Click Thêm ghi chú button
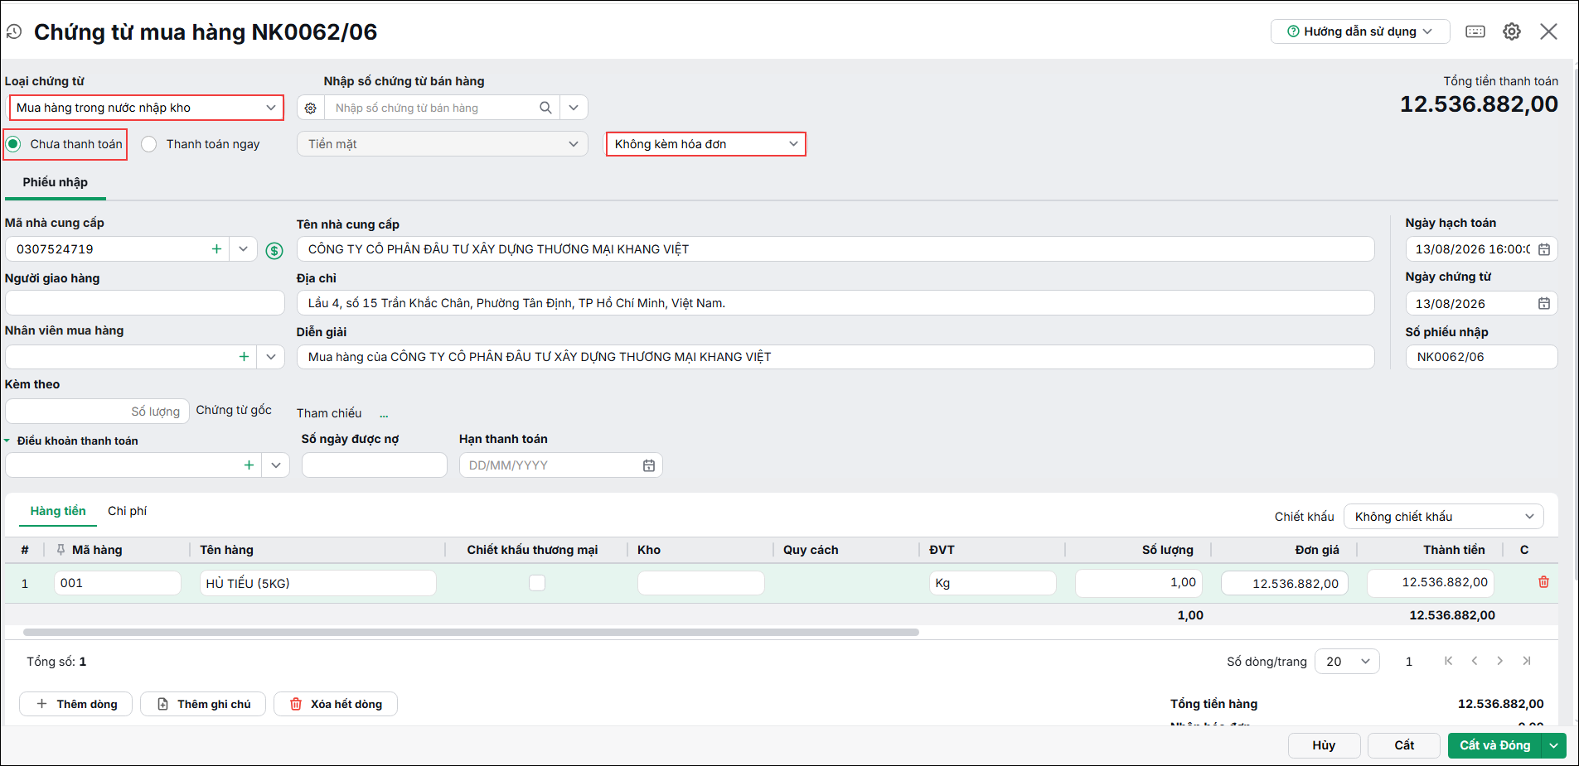This screenshot has height=766, width=1579. 203,704
